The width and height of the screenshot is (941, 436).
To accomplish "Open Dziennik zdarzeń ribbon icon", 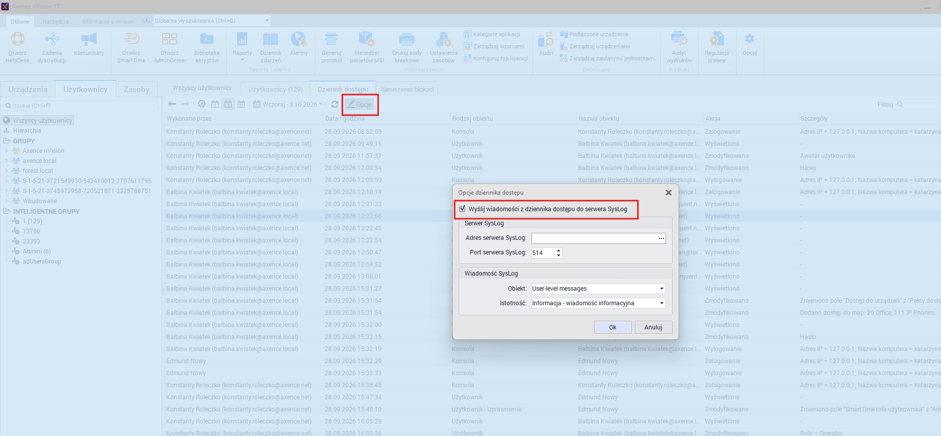I will 271,47.
